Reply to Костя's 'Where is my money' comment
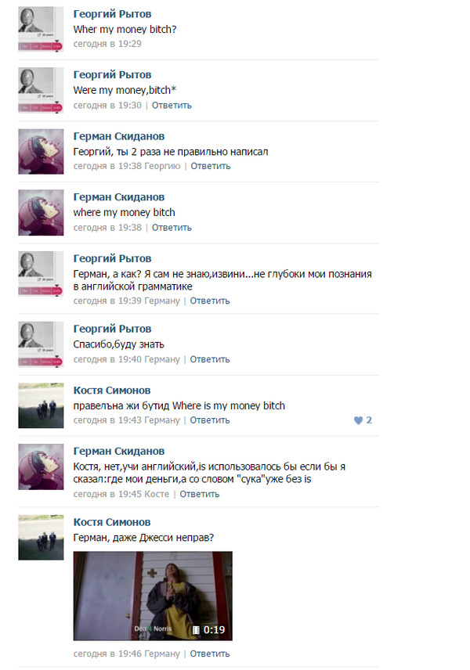 click(x=210, y=420)
